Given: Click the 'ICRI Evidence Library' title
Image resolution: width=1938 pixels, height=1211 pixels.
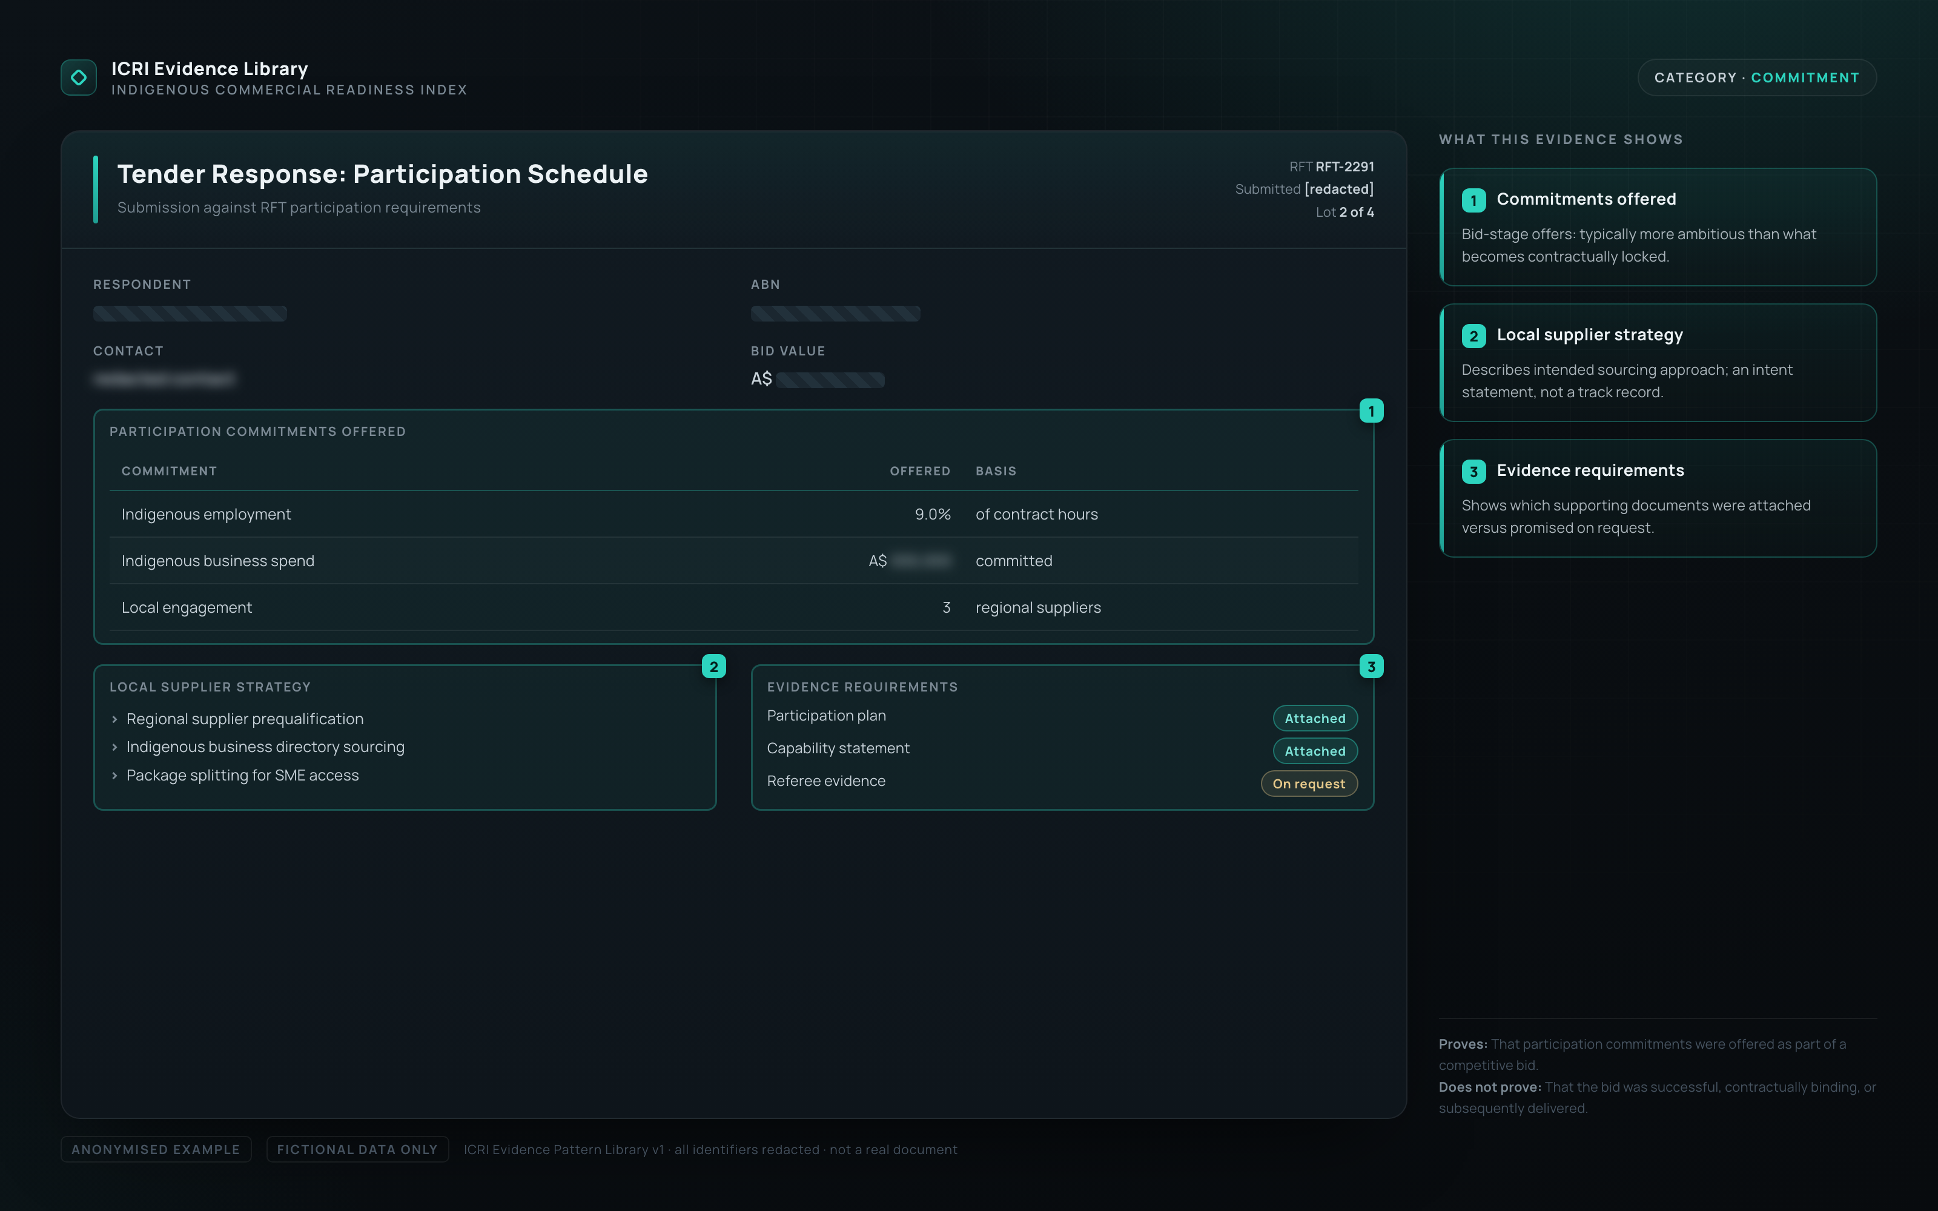Looking at the screenshot, I should (x=209, y=69).
